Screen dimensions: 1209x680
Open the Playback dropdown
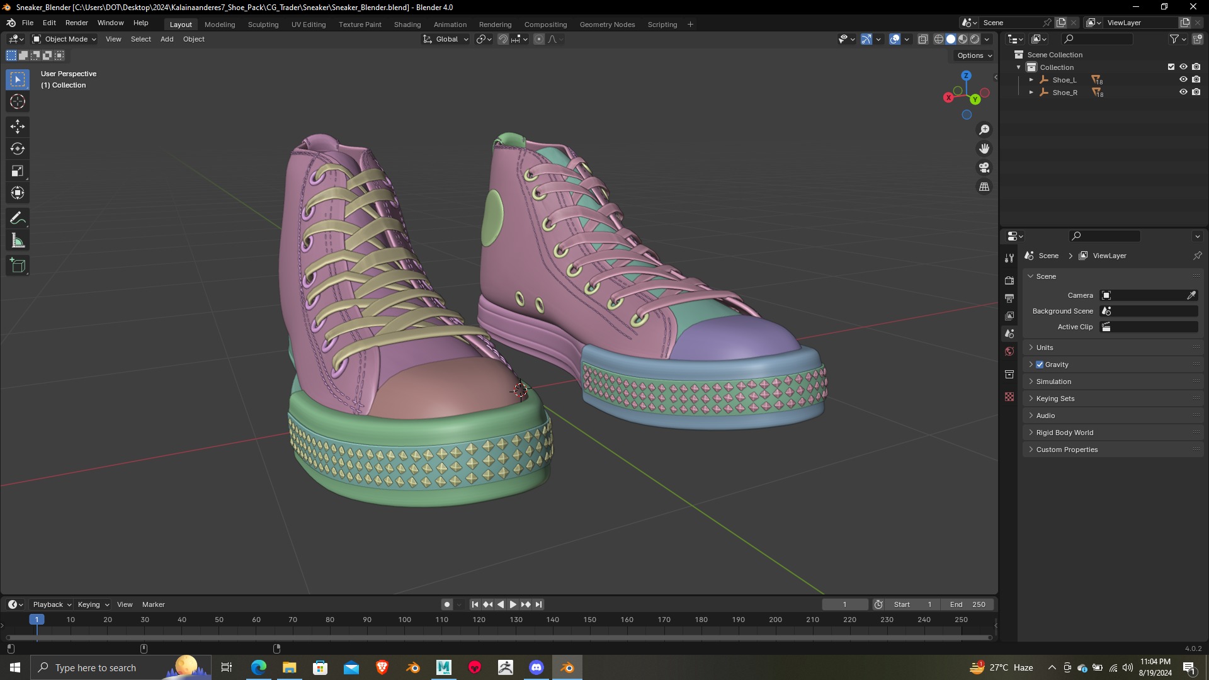tap(52, 604)
